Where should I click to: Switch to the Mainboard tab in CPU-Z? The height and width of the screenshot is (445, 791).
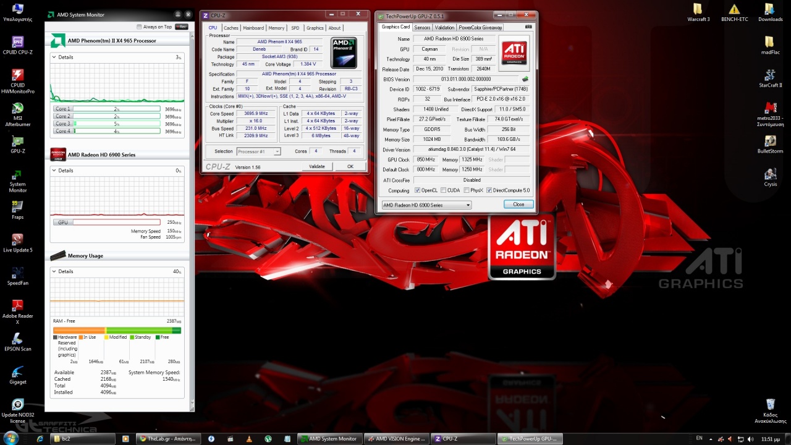pos(253,28)
